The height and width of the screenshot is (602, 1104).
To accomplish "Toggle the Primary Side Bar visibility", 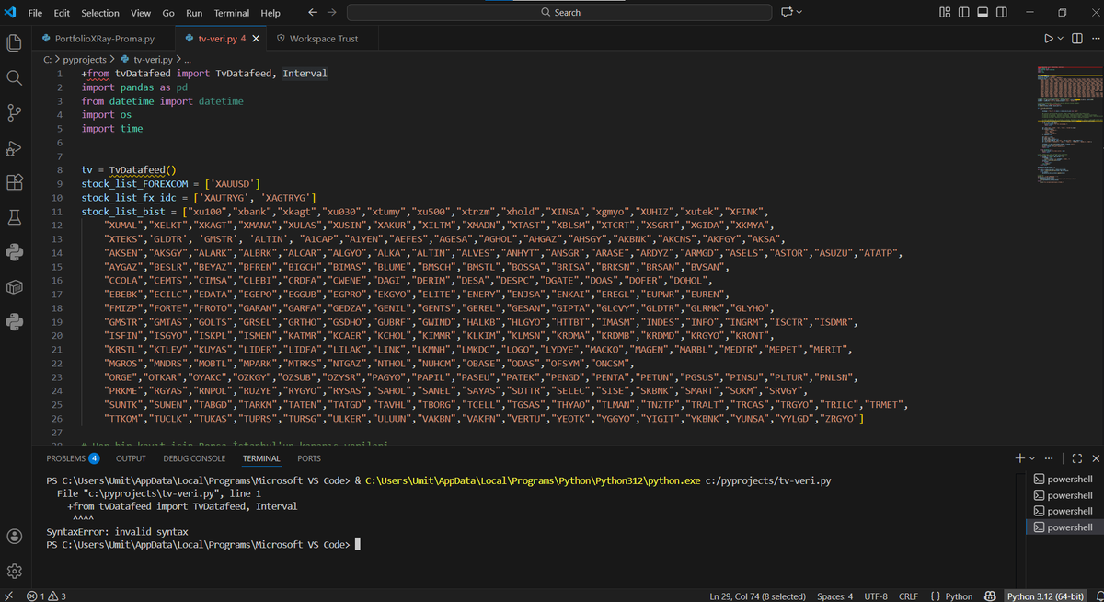I will pyautogui.click(x=964, y=13).
